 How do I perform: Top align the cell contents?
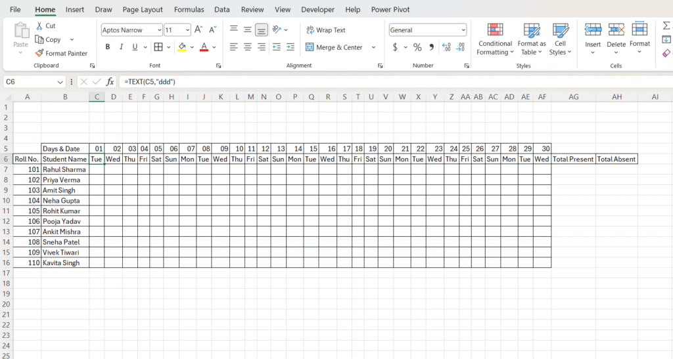click(233, 30)
